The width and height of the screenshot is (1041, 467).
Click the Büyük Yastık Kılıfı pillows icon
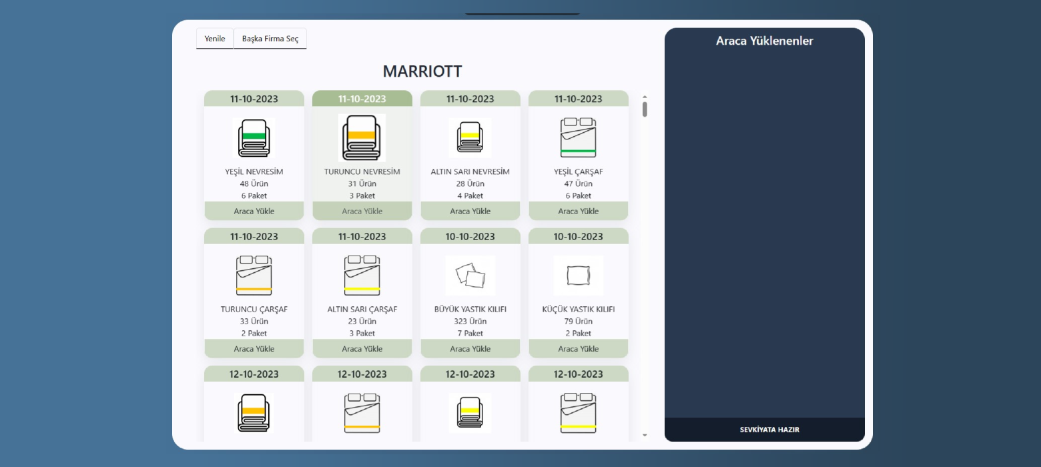point(470,276)
